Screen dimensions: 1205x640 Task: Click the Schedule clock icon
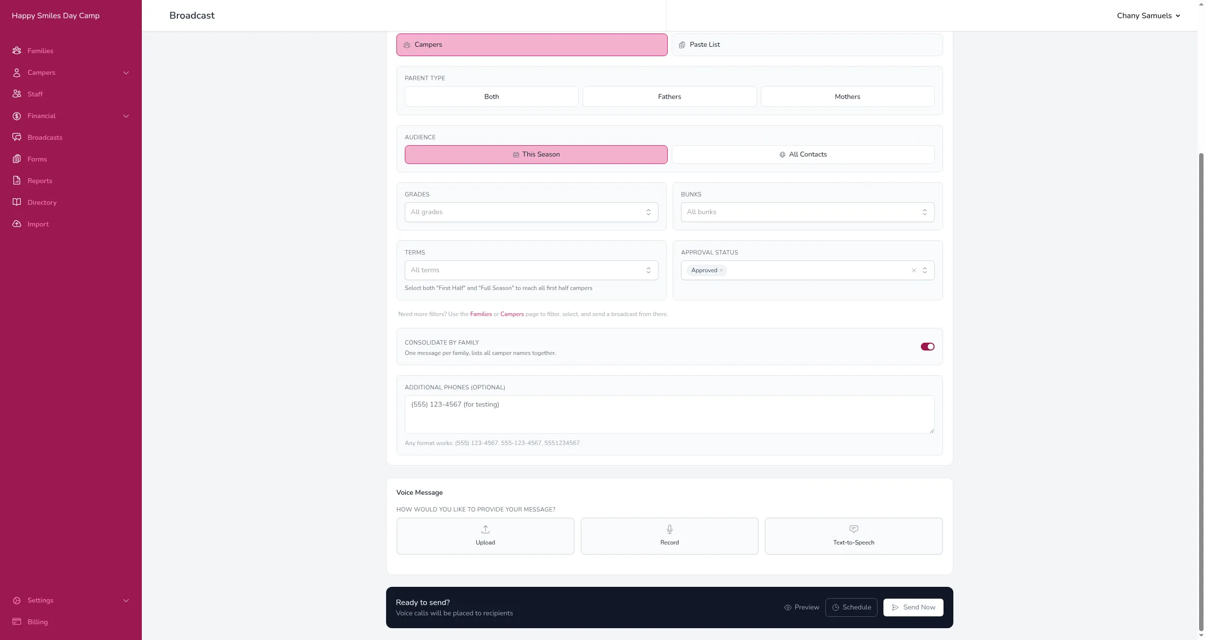[x=836, y=608]
